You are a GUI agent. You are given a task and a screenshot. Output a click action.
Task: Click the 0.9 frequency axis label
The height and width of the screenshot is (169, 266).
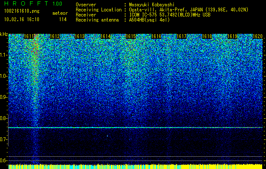(x=3, y=97)
